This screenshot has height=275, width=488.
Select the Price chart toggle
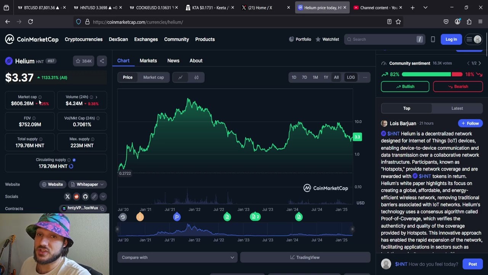(128, 78)
